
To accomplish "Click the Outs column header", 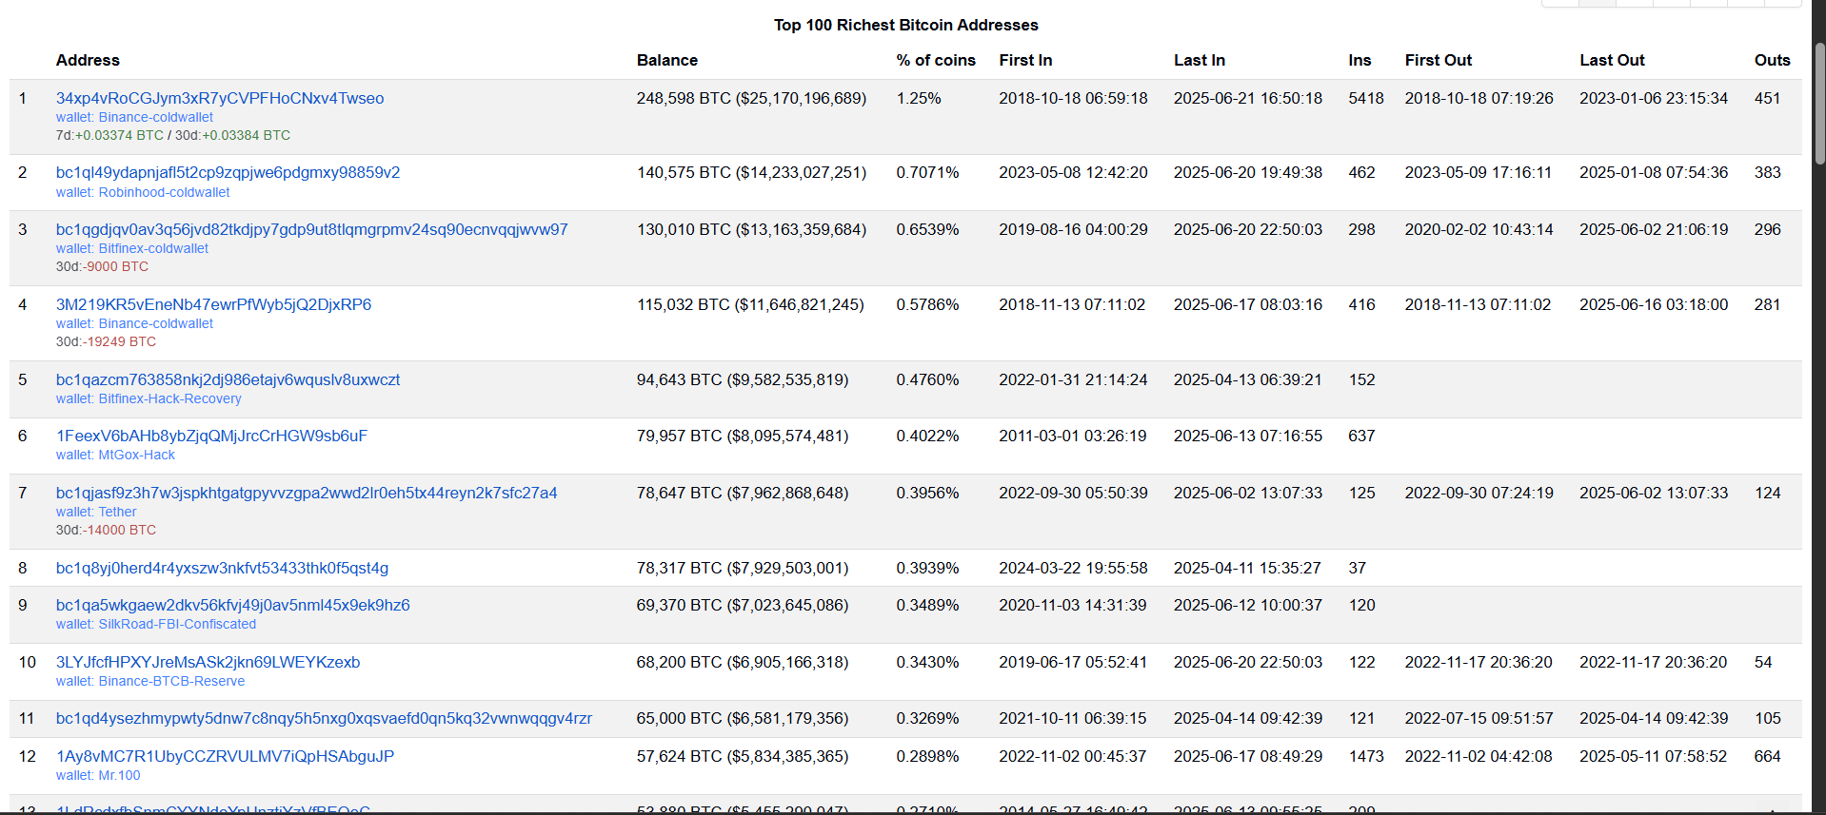I will [x=1773, y=60].
